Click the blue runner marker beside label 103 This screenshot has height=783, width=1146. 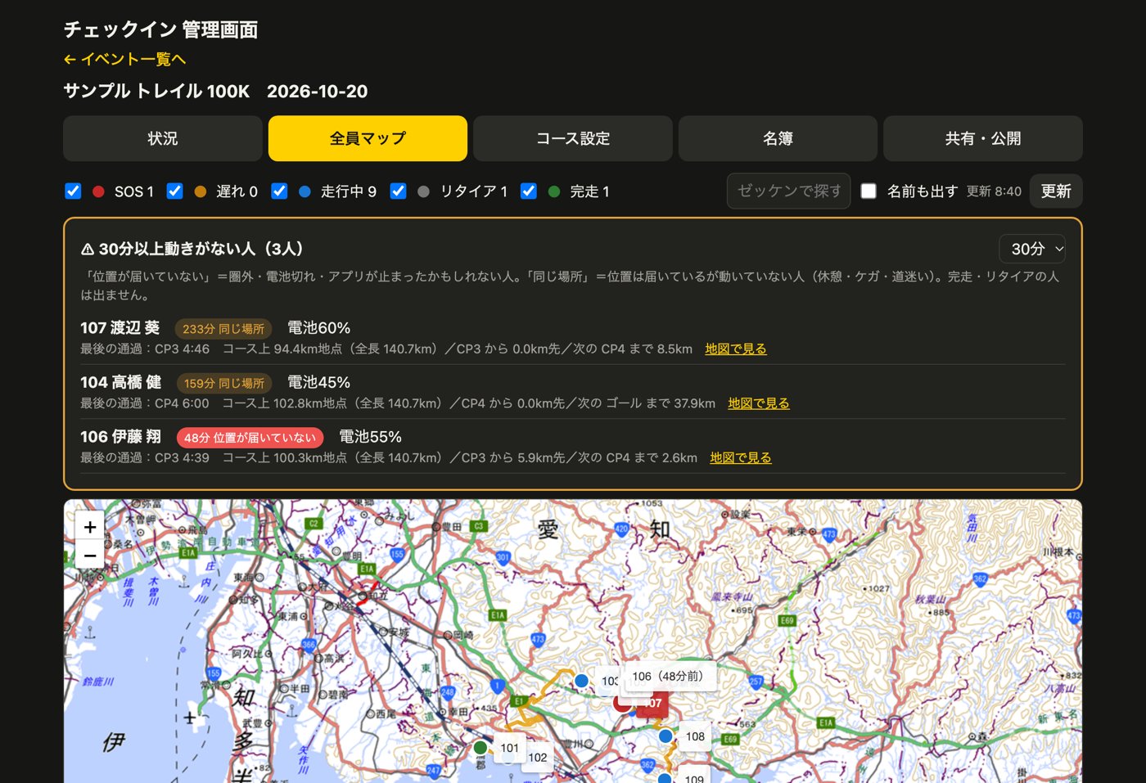pos(581,680)
